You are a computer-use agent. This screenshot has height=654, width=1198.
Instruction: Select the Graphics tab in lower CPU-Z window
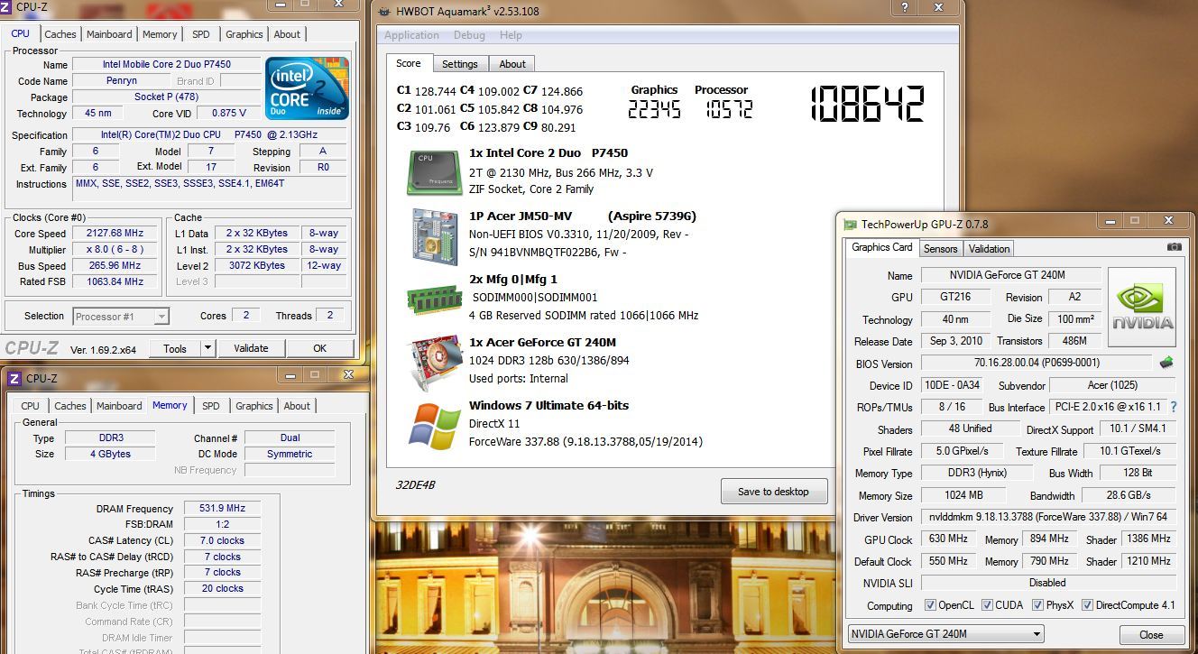(x=254, y=406)
